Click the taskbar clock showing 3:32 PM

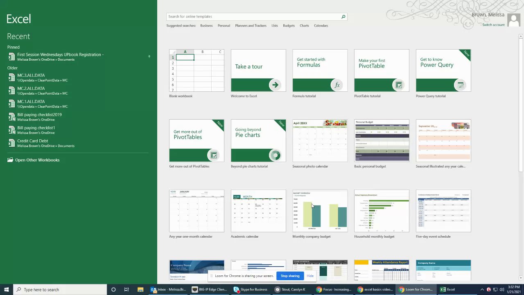pos(513,290)
